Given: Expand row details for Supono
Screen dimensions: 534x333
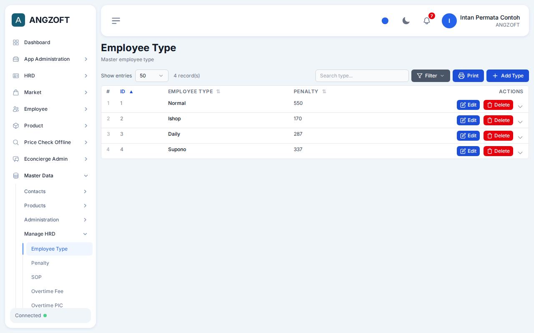Looking at the screenshot, I should point(520,153).
